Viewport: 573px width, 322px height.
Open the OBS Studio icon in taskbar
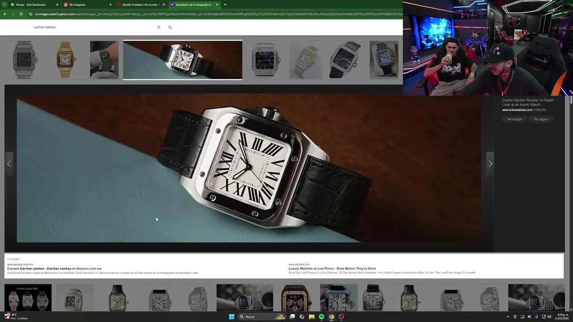pyautogui.click(x=341, y=317)
